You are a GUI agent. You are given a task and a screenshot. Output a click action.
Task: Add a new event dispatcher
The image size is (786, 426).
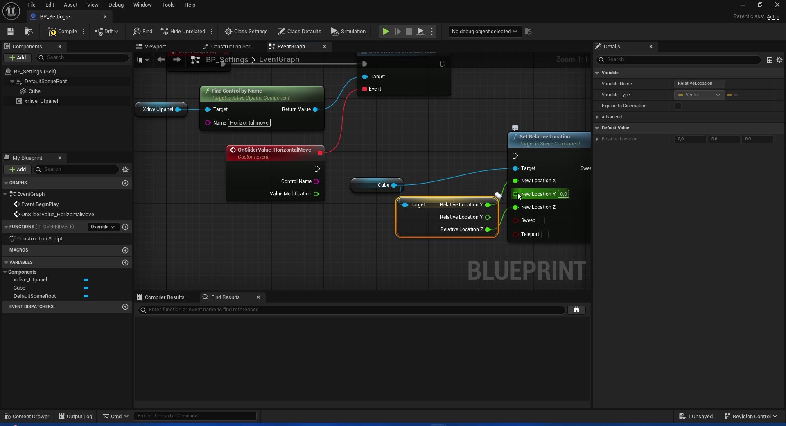125,307
